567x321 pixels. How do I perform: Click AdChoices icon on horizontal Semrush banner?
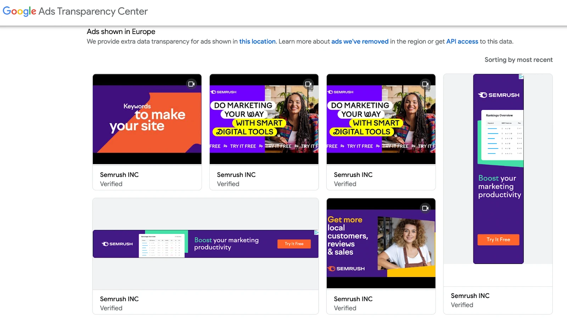pos(316,232)
